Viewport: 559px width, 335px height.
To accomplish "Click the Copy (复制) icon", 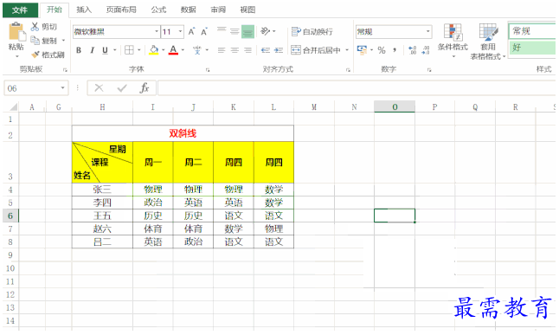I will pyautogui.click(x=35, y=41).
